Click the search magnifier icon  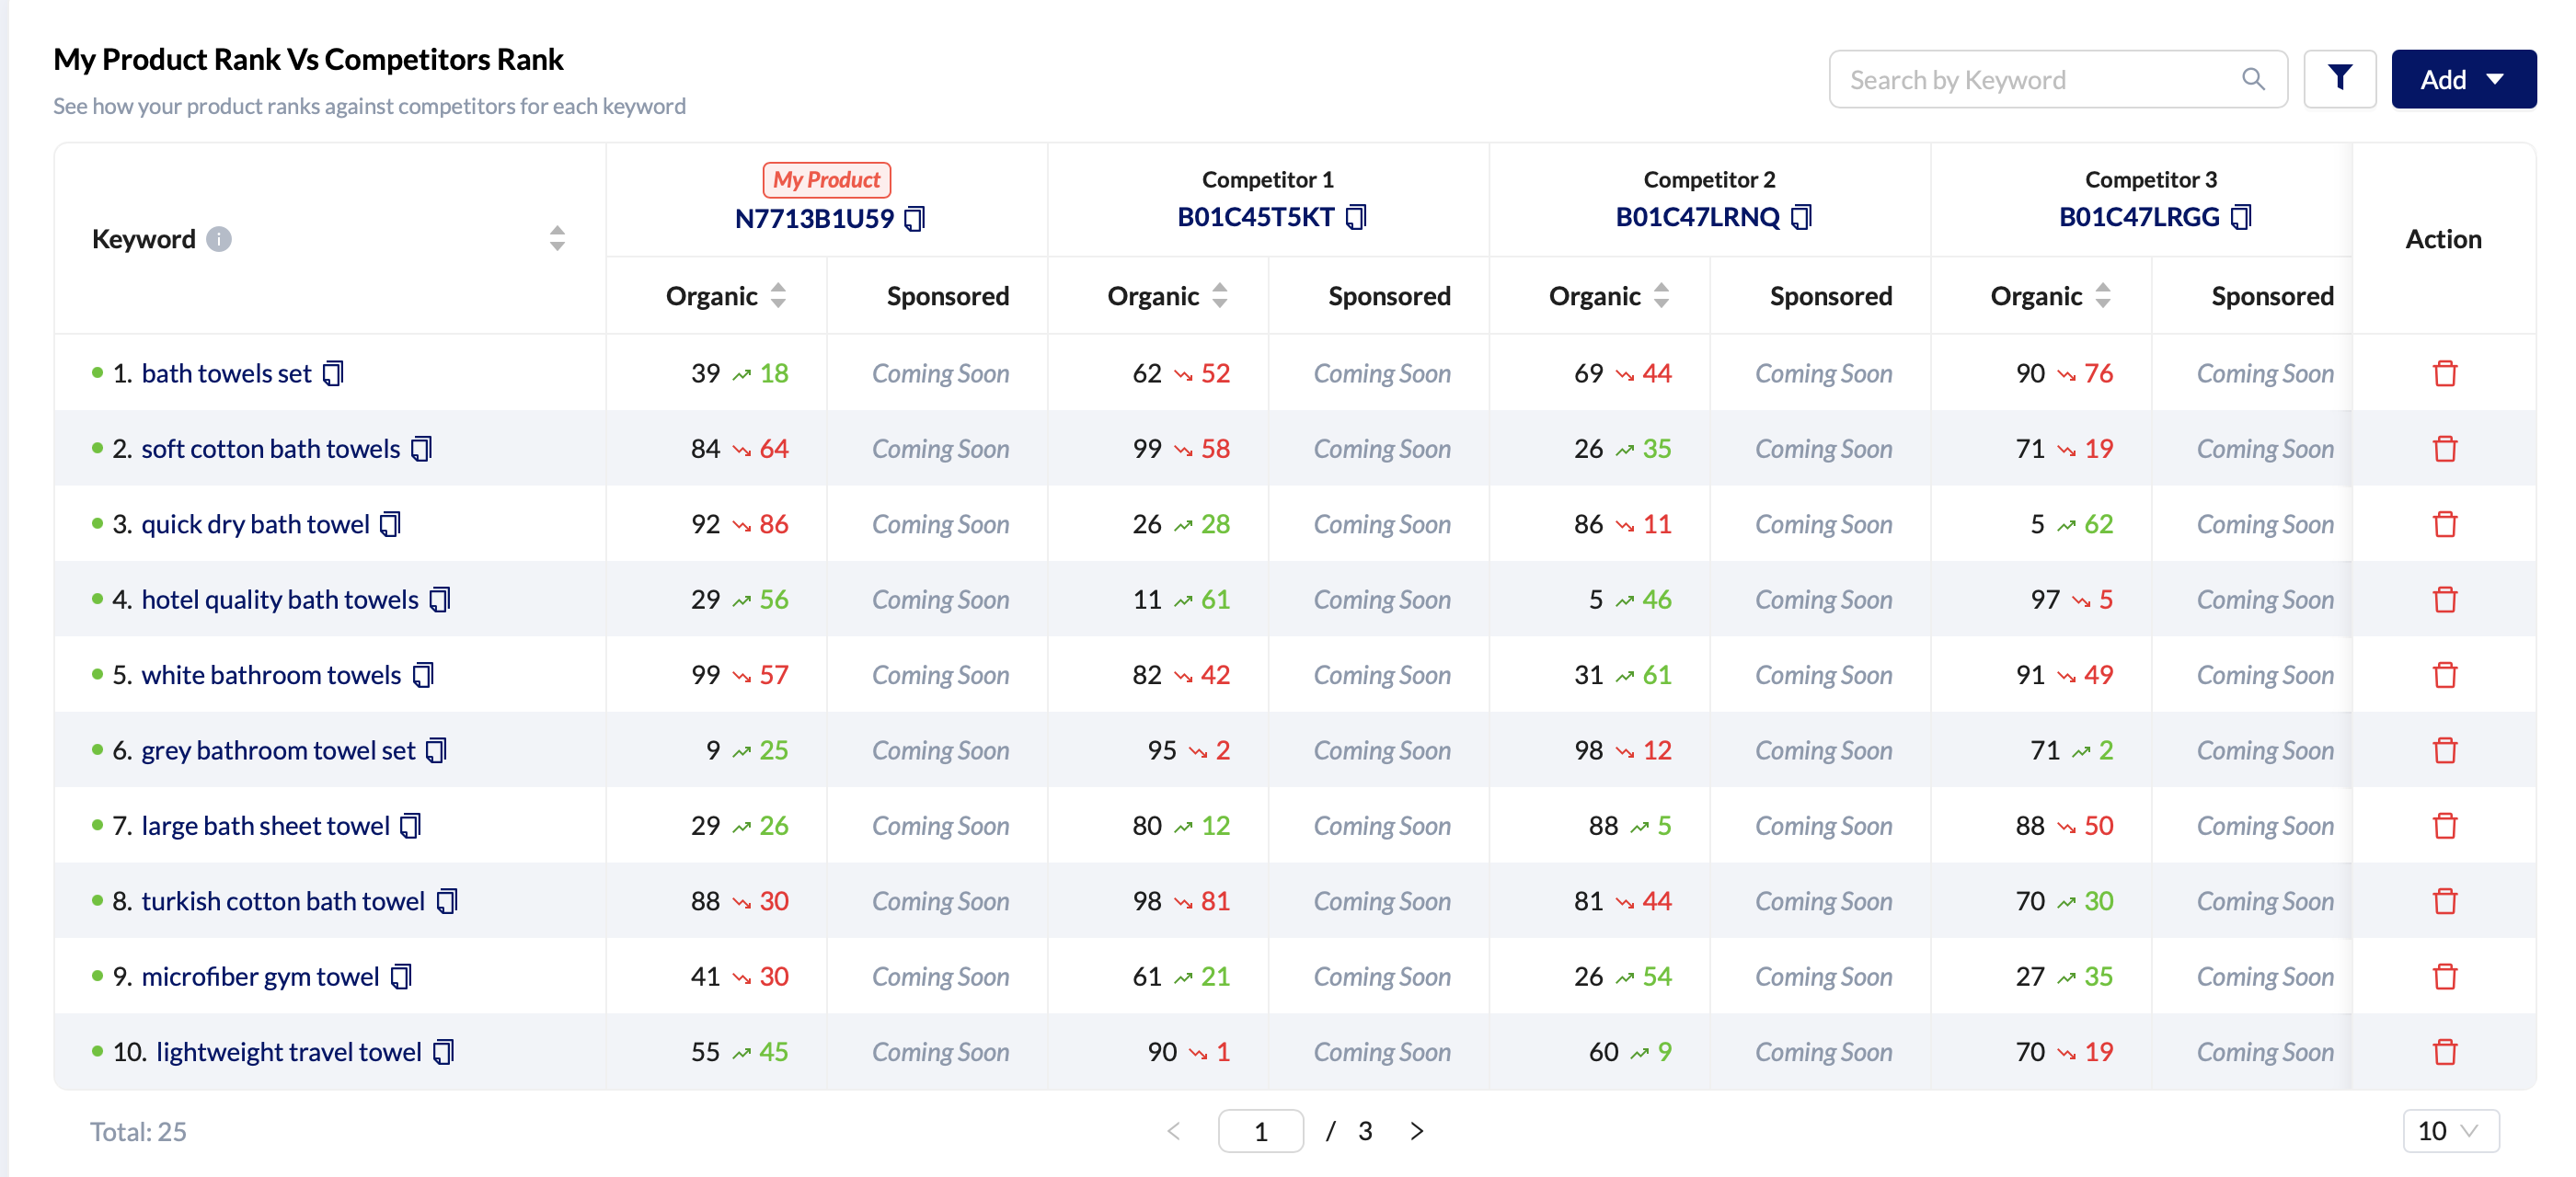2253,79
